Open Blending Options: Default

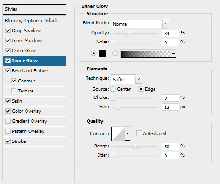(34, 21)
